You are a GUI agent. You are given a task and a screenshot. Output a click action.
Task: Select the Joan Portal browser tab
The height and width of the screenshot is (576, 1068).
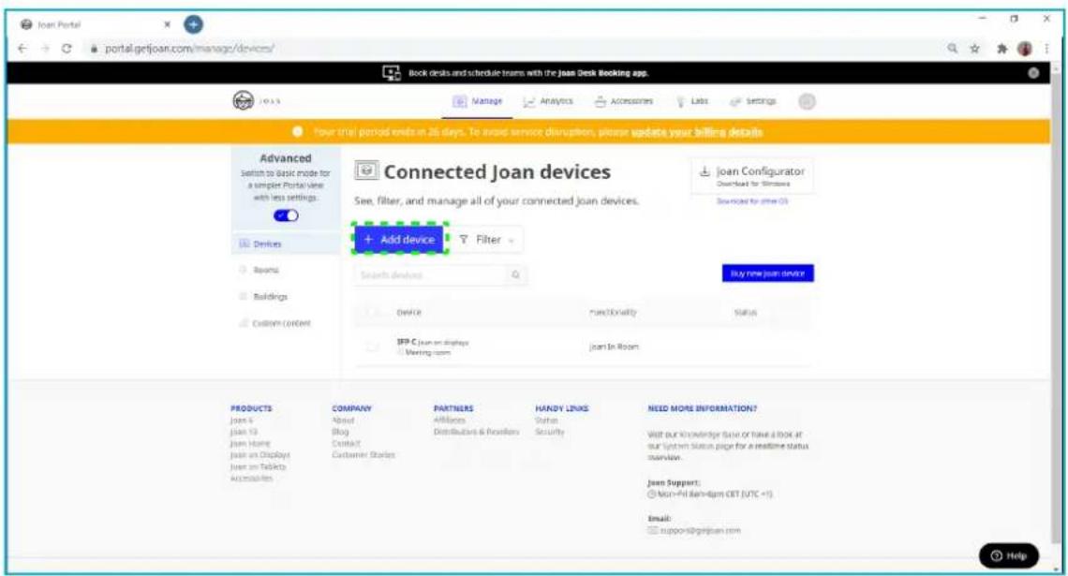pos(59,17)
